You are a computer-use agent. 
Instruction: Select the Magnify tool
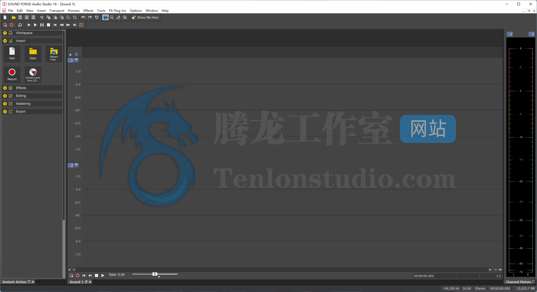112,17
